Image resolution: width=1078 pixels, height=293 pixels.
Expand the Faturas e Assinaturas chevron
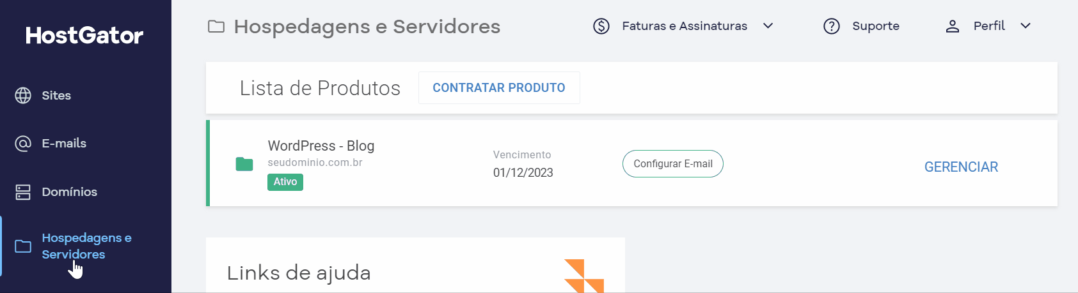(x=768, y=26)
